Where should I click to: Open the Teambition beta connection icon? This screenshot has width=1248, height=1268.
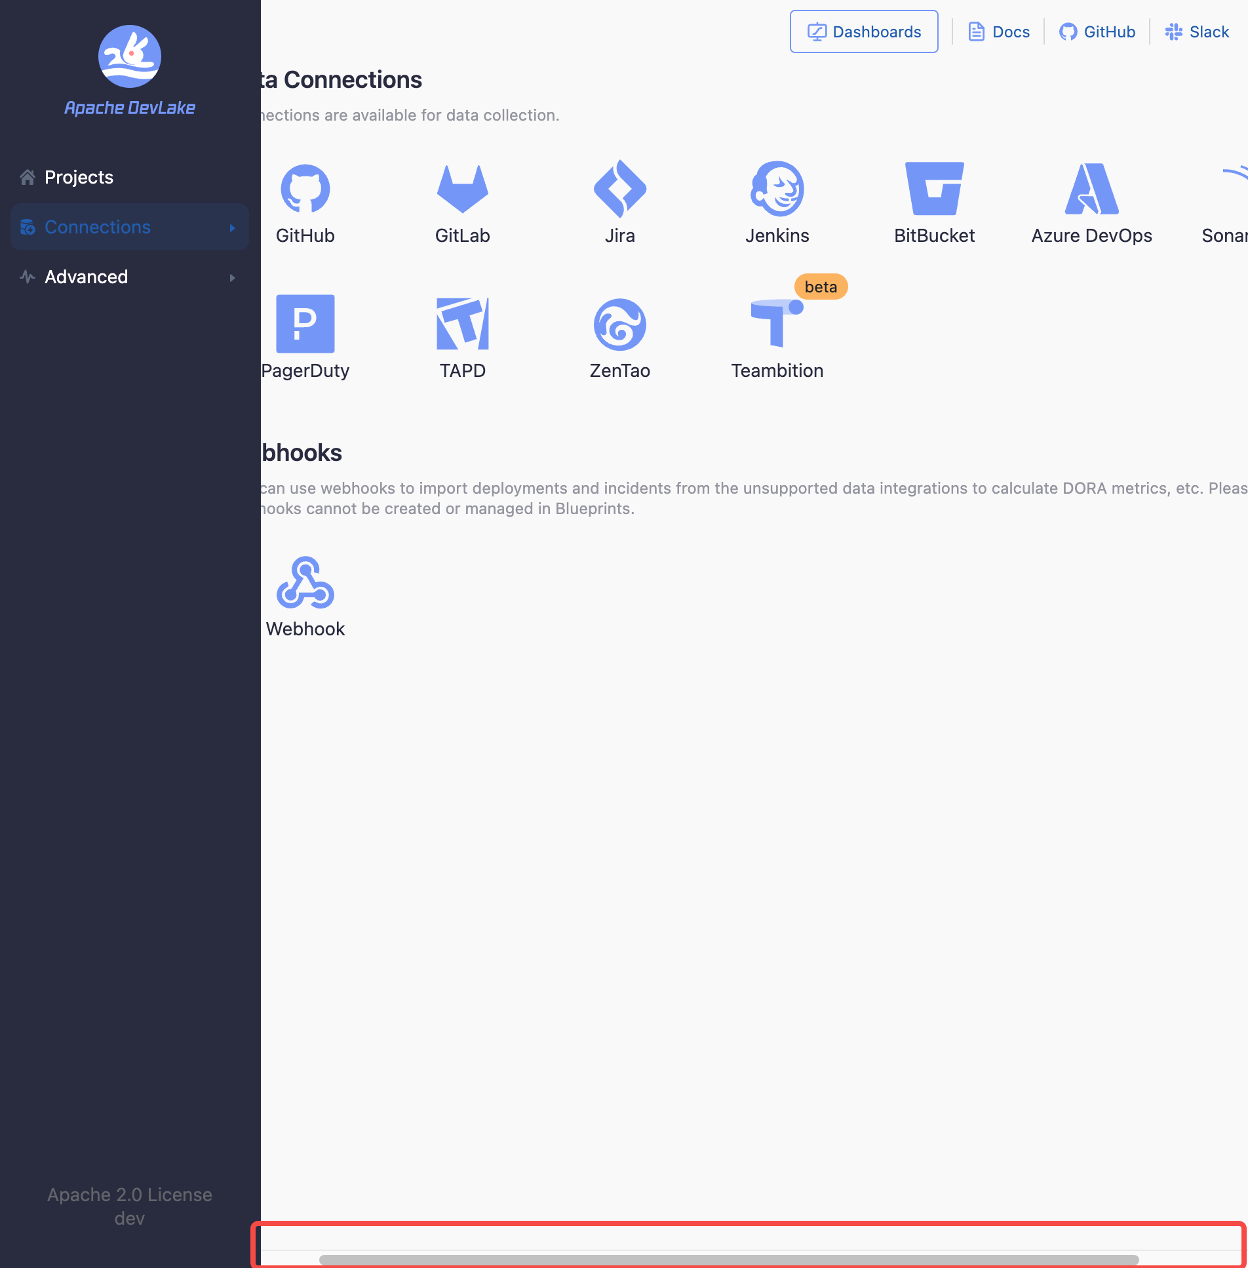777,324
